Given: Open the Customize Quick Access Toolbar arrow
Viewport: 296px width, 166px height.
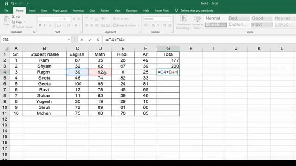Looking at the screenshot, I should [x=28, y=4].
